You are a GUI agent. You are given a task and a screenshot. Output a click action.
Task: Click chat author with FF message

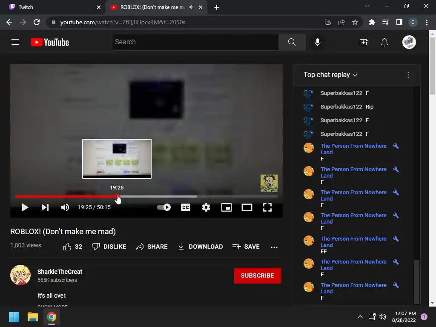coord(353,242)
